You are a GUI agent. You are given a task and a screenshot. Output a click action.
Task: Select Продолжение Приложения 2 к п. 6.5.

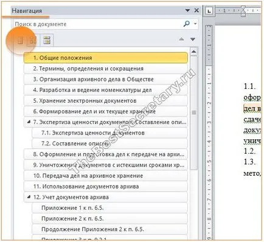tap(109, 229)
